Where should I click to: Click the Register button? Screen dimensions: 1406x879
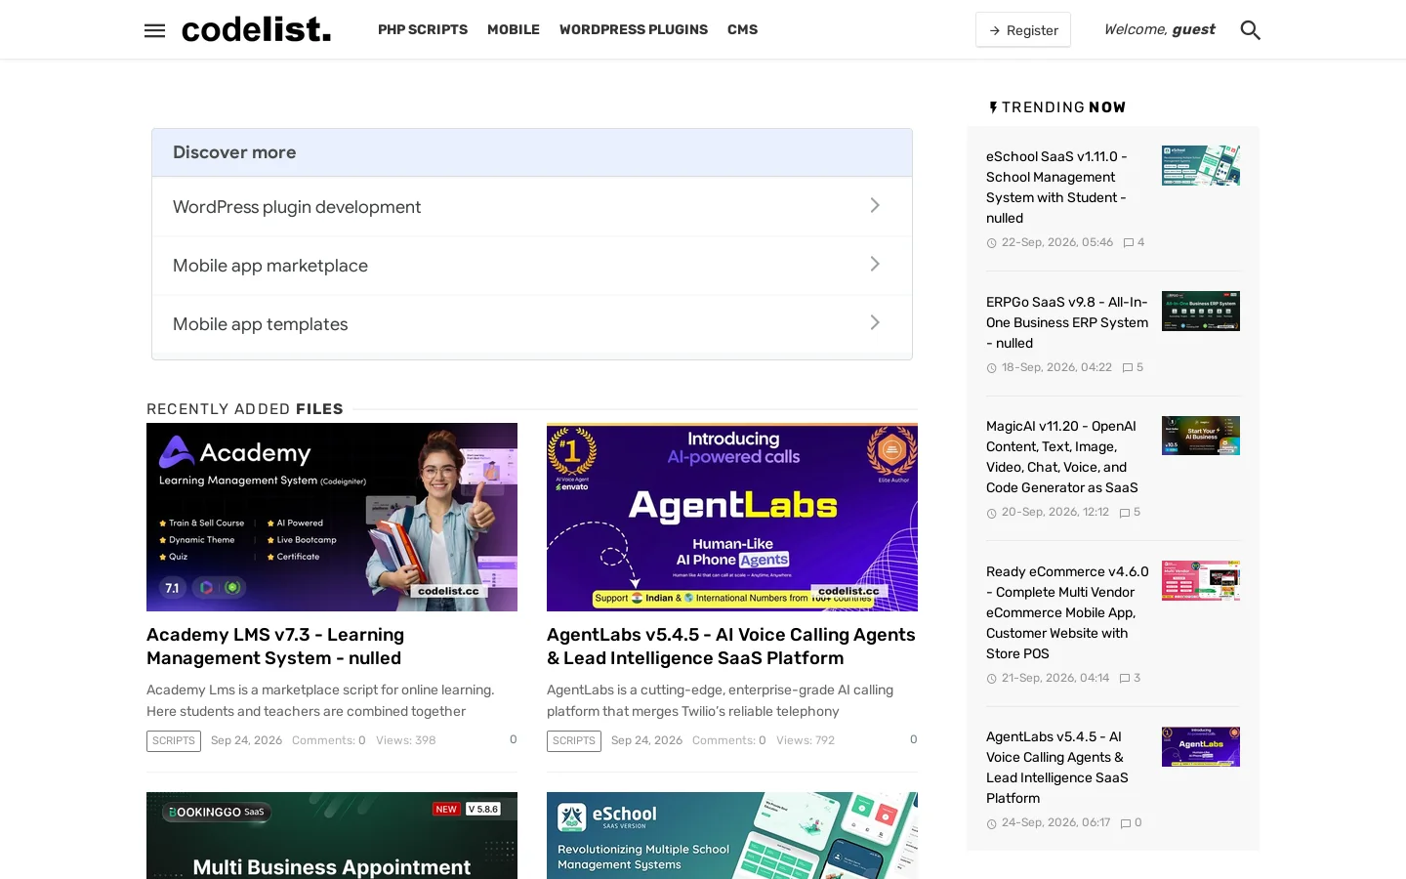1023,30
